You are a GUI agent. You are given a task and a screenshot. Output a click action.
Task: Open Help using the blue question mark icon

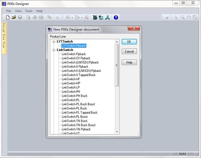116,17
